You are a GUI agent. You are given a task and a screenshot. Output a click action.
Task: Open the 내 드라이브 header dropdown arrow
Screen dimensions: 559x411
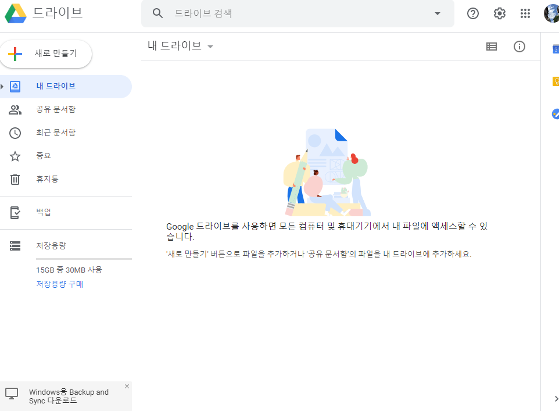click(210, 47)
